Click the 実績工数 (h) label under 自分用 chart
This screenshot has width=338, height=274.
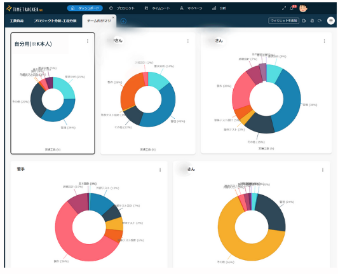point(53,149)
